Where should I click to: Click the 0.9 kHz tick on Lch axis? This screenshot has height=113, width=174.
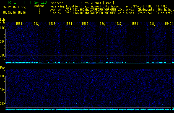tap(2, 42)
